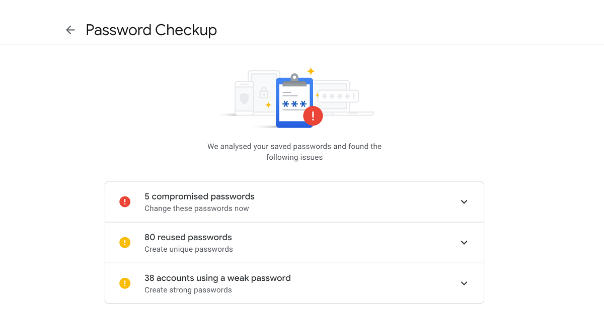Click the phone with shield illustration
Screen dimensions: 604x314
(244, 98)
